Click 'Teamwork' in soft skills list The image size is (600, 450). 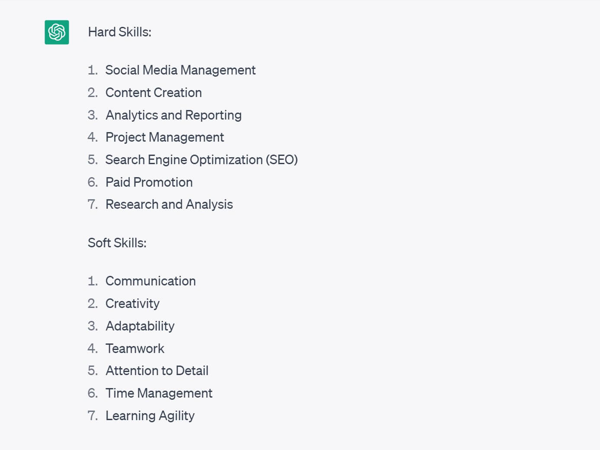click(135, 349)
